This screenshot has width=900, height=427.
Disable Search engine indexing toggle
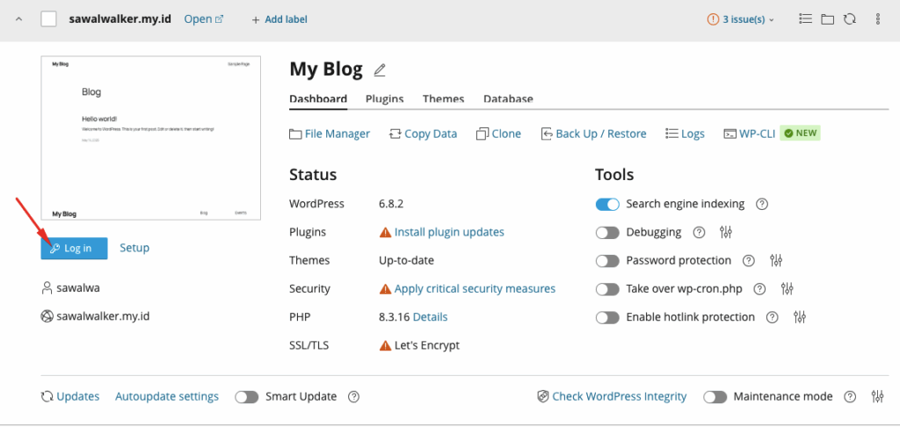(607, 204)
